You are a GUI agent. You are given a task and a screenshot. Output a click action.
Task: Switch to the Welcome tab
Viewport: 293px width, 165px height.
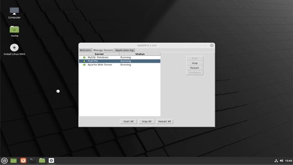coord(86,50)
